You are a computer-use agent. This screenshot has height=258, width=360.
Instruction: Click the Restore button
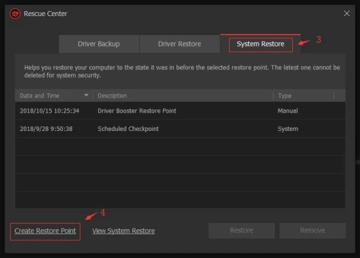pos(241,230)
